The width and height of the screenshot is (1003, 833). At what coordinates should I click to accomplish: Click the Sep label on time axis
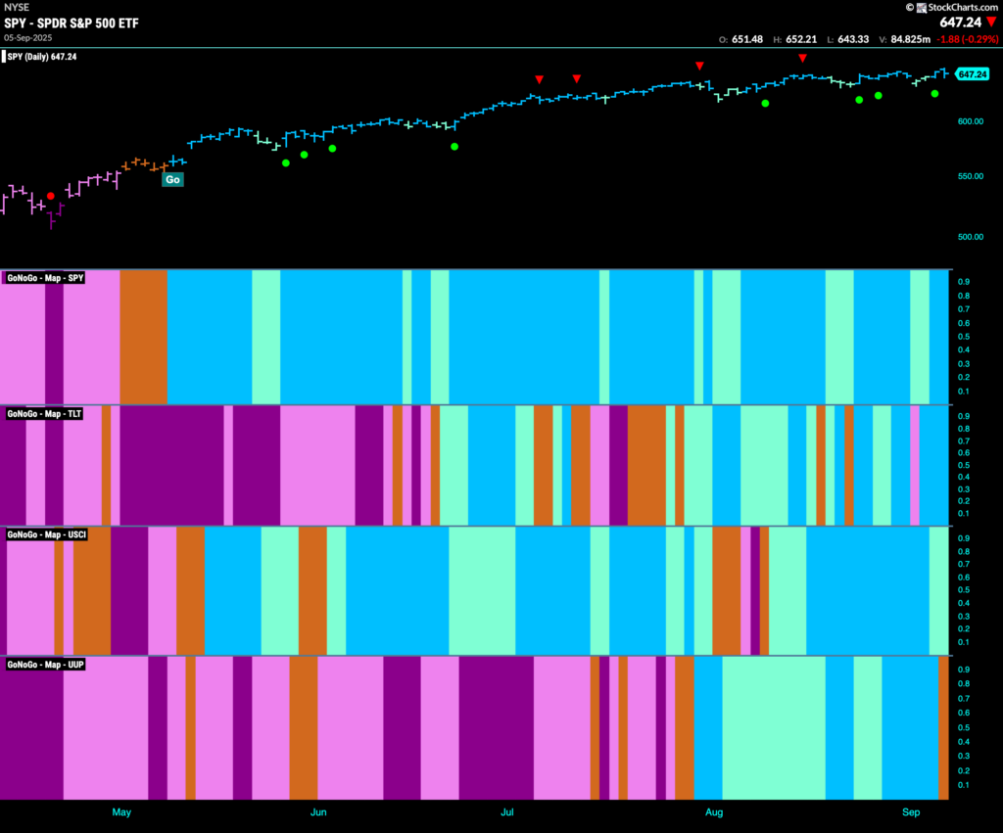tap(911, 812)
